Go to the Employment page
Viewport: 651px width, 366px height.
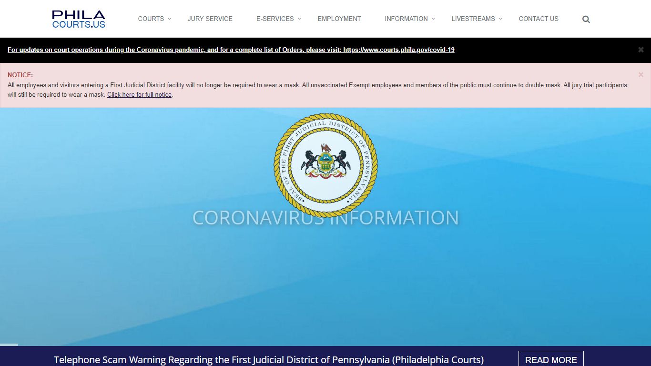tap(339, 19)
